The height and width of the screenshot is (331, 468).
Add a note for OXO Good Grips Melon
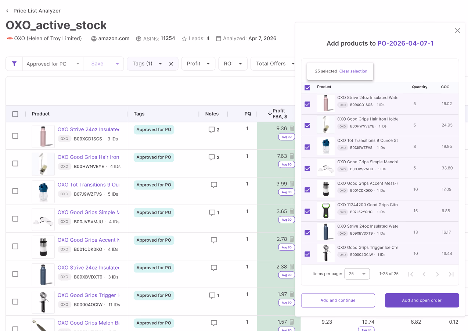[x=214, y=323]
